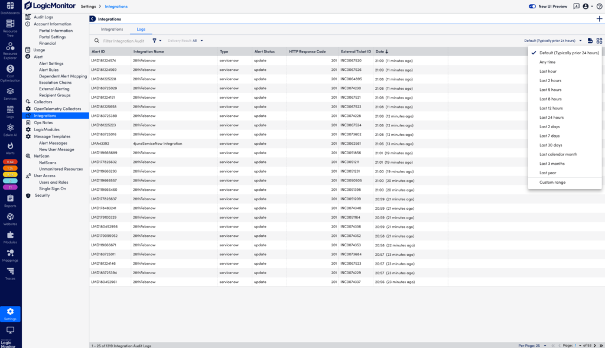
Task: Open the Default time range dropdown
Action: (553, 41)
